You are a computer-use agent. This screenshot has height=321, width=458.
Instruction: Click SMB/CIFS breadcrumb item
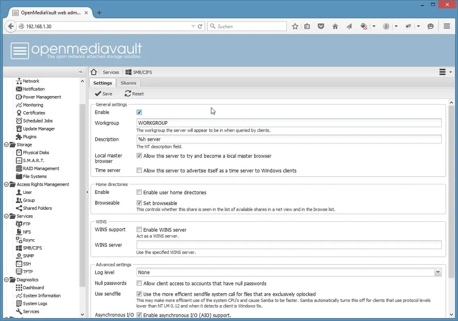click(139, 72)
